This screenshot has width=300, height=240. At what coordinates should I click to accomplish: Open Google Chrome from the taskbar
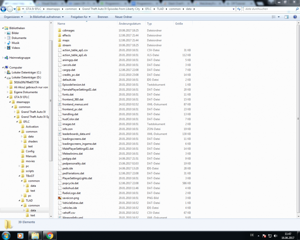click(x=49, y=236)
